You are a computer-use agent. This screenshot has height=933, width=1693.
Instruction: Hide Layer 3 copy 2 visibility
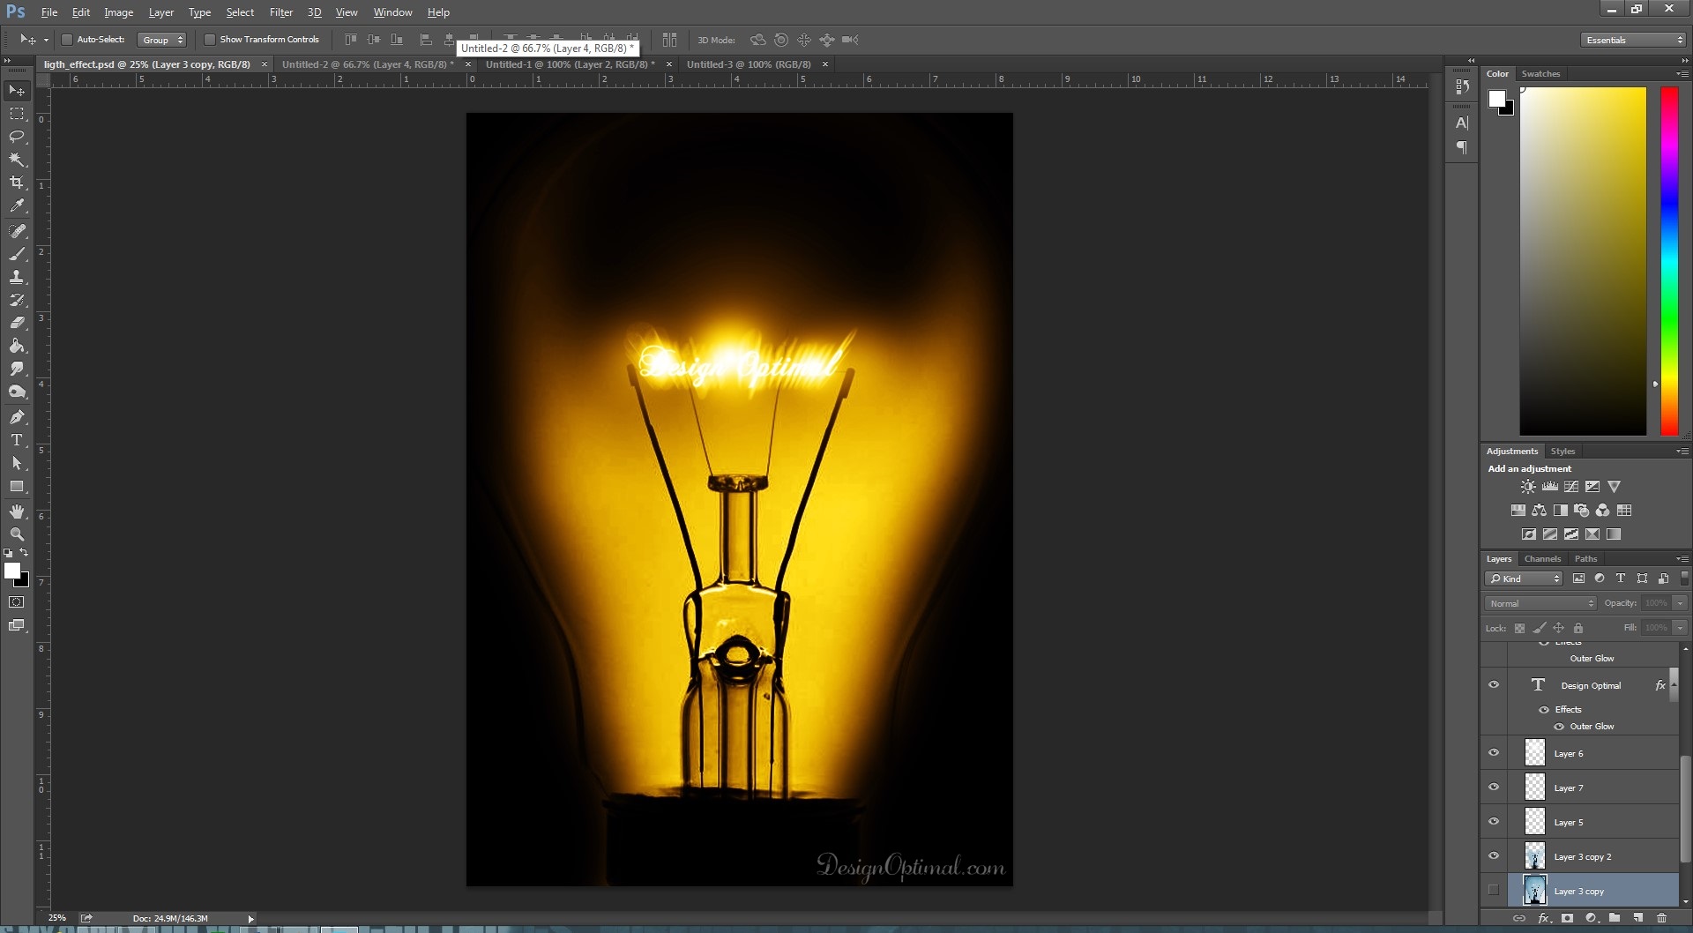1494,855
